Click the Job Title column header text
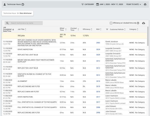The image size is (150, 116). click(21, 29)
